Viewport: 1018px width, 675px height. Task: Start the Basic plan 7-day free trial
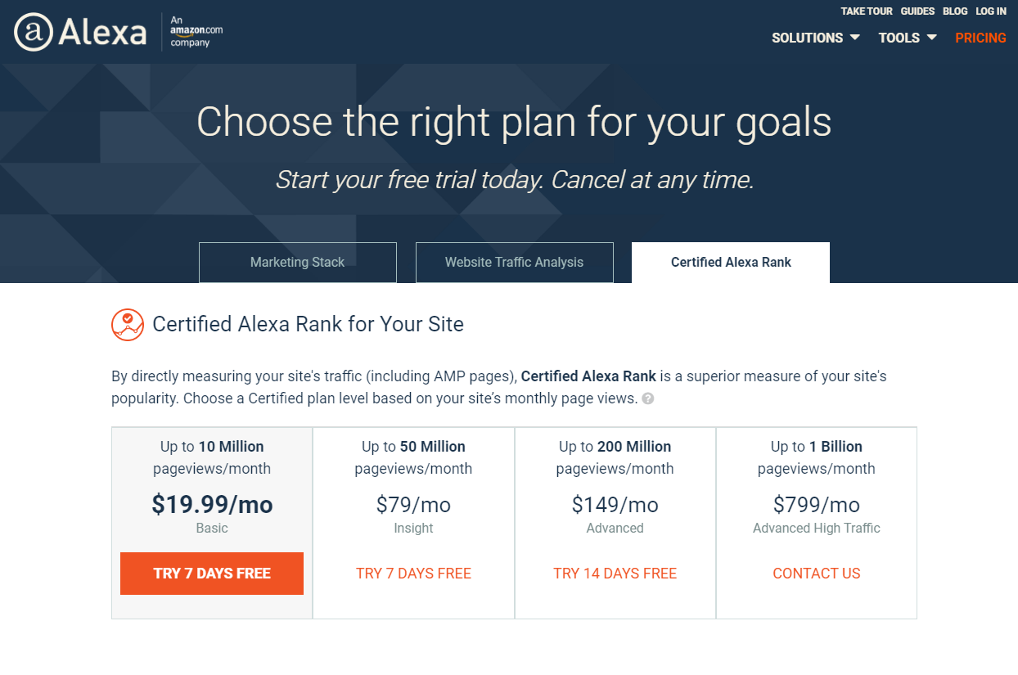click(212, 574)
